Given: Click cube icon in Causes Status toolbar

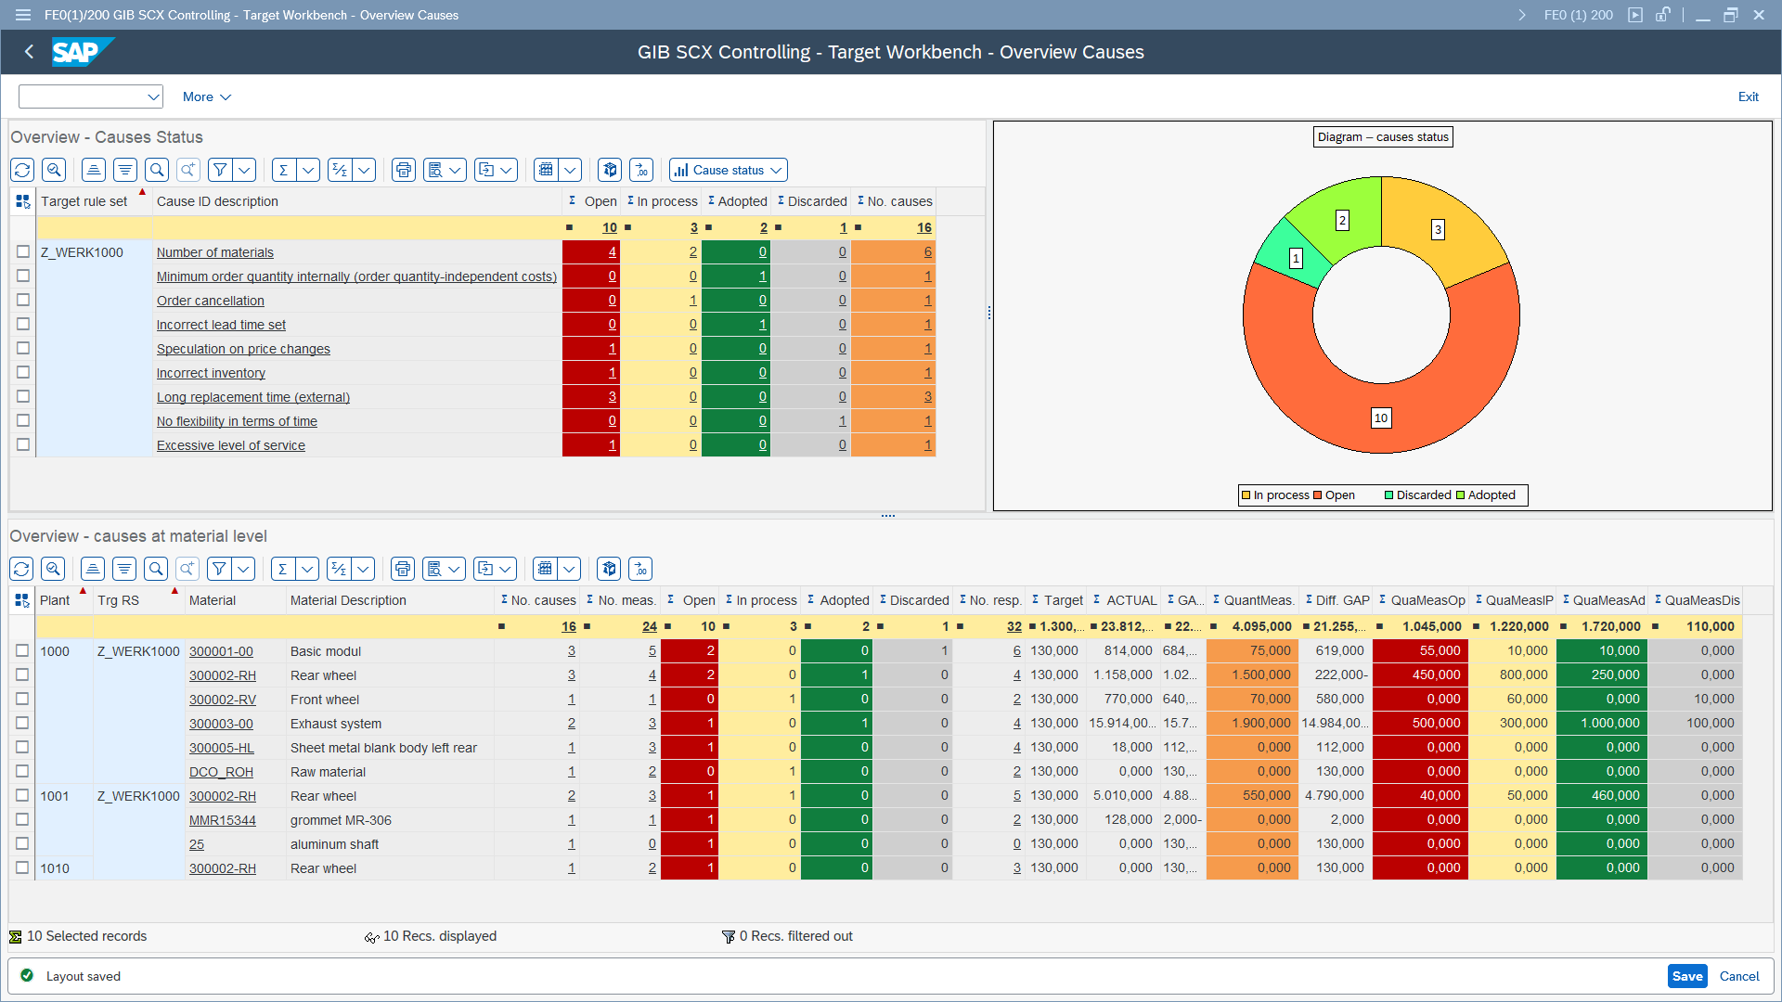Looking at the screenshot, I should [610, 170].
